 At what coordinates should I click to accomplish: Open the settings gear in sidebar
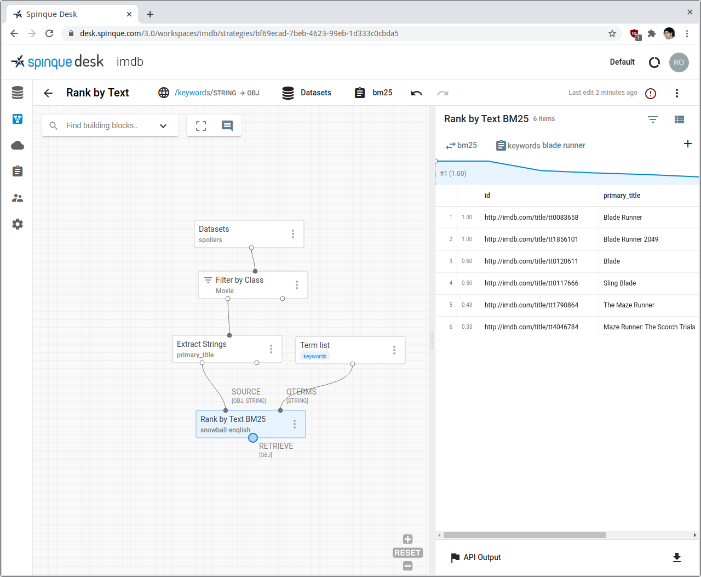(18, 224)
